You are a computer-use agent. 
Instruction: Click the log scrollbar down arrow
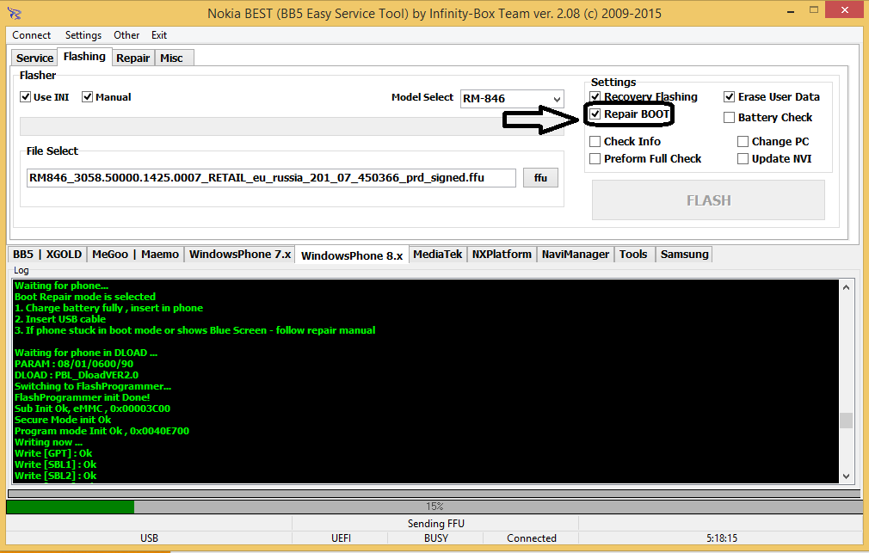[x=847, y=476]
